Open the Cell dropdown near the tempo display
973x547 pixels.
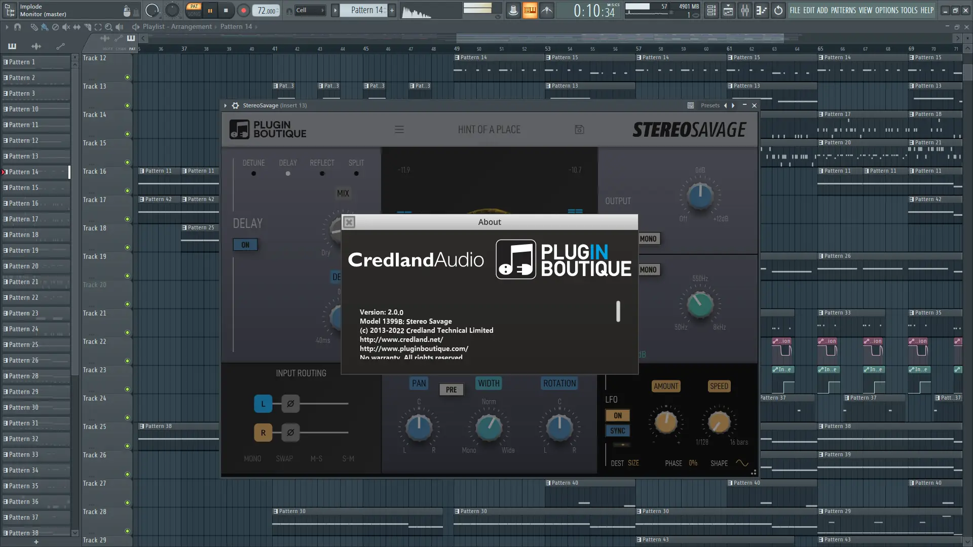(x=310, y=10)
